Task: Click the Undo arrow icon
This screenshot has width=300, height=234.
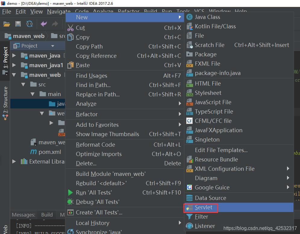Action: pyautogui.click(x=44, y=24)
